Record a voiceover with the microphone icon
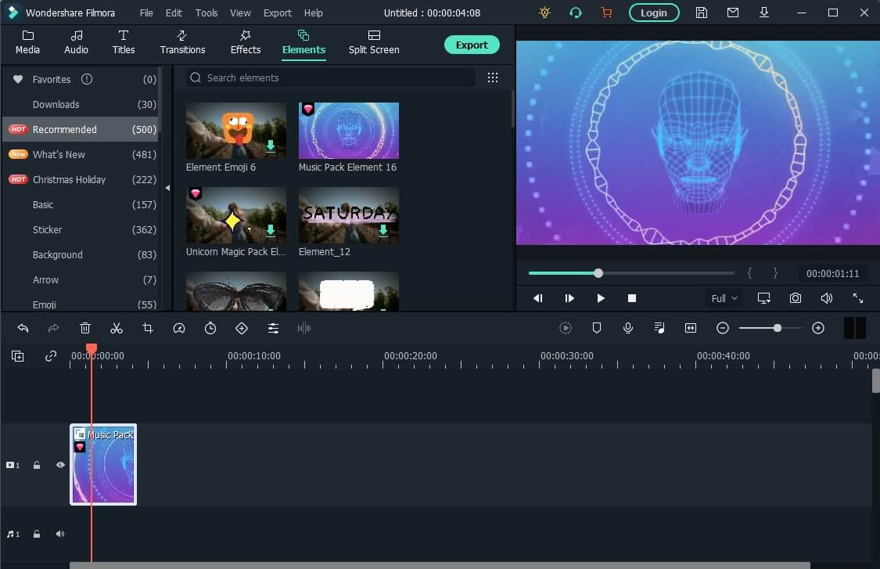Image resolution: width=880 pixels, height=569 pixels. (x=628, y=328)
